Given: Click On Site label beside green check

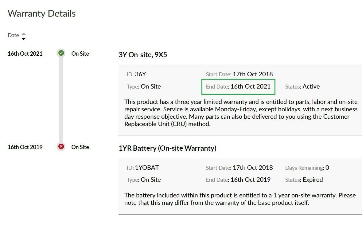Looking at the screenshot, I should click(80, 54).
